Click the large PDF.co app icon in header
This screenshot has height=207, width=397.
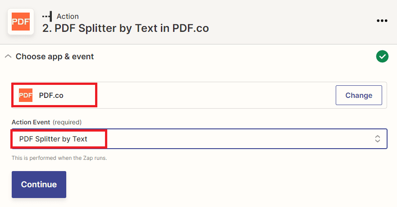tap(21, 22)
